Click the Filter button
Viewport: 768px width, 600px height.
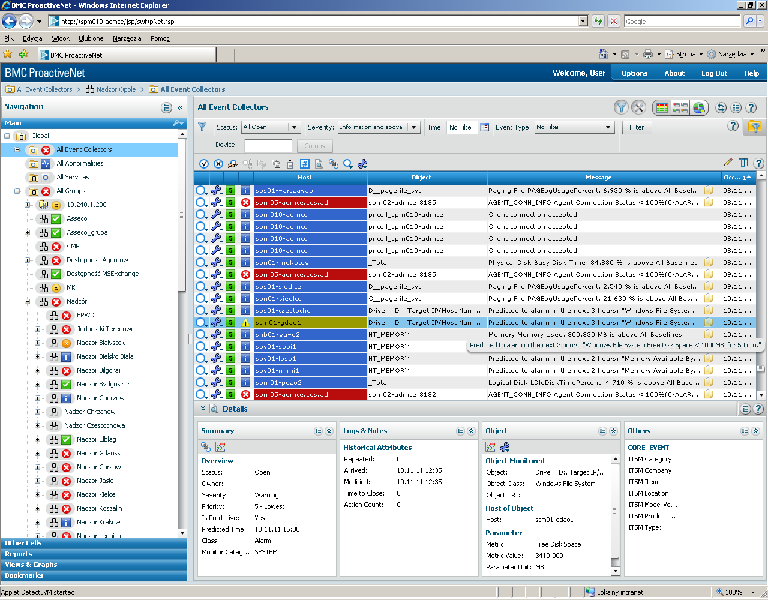tap(637, 127)
